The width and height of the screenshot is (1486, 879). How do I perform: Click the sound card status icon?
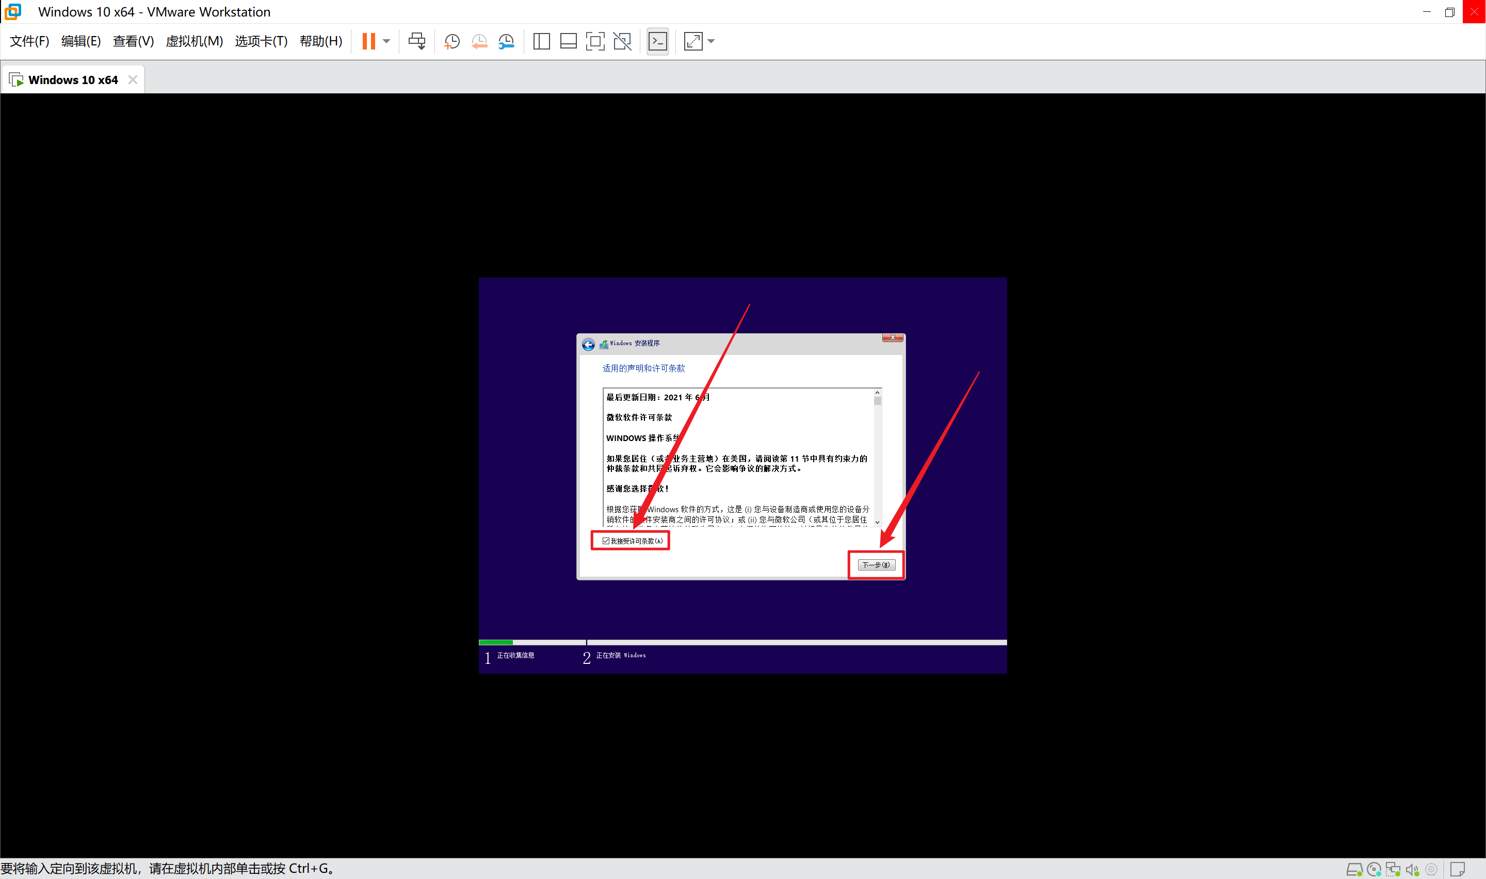point(1412,870)
